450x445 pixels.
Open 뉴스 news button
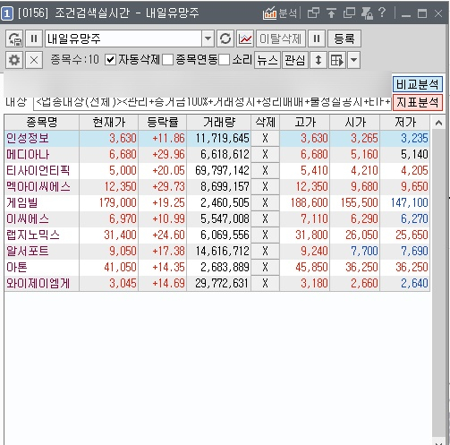click(x=267, y=60)
